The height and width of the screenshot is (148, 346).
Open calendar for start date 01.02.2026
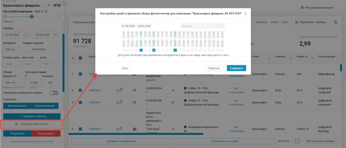[25, 35]
